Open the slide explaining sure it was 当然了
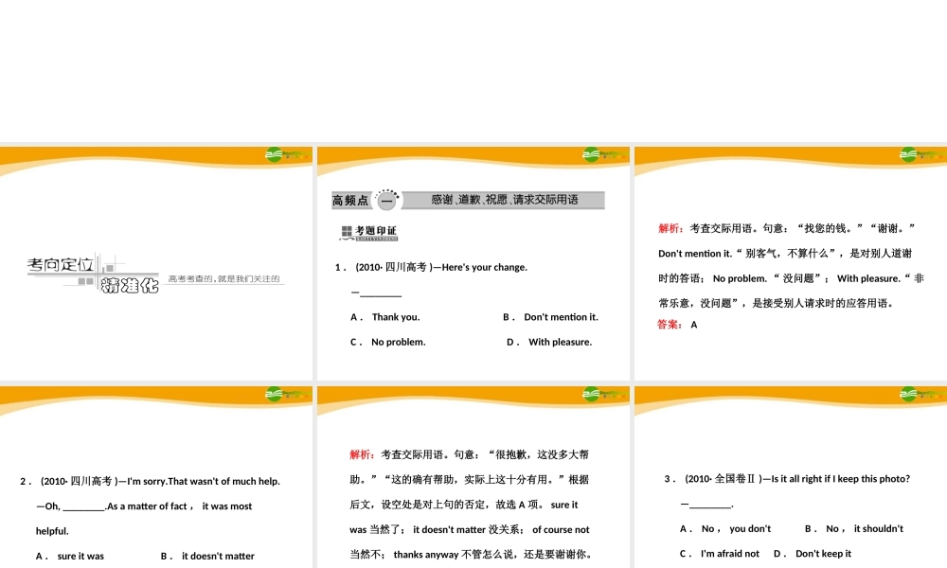The height and width of the screenshot is (568, 947). [x=473, y=477]
